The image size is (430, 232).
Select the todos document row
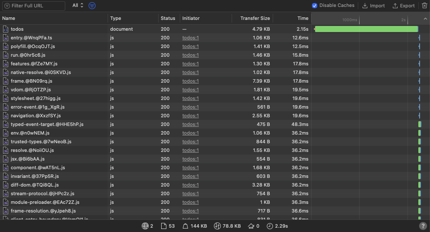[x=215, y=29]
